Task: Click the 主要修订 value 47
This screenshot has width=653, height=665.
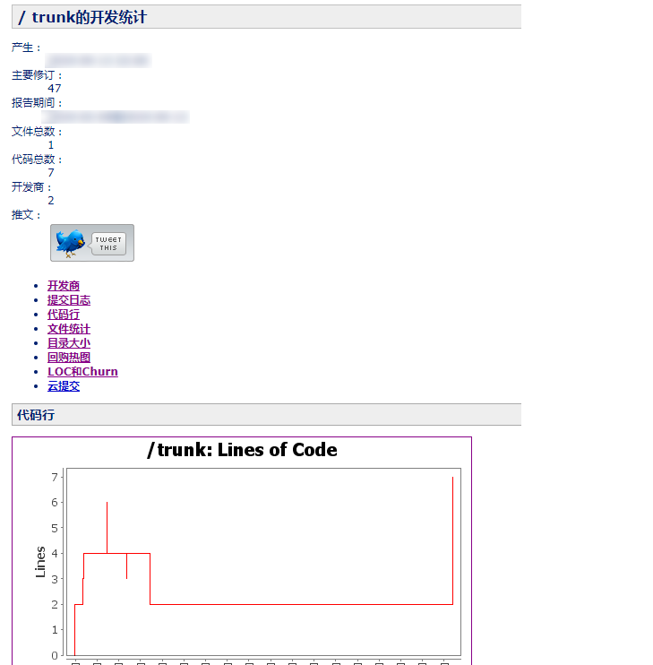Action: click(x=55, y=88)
